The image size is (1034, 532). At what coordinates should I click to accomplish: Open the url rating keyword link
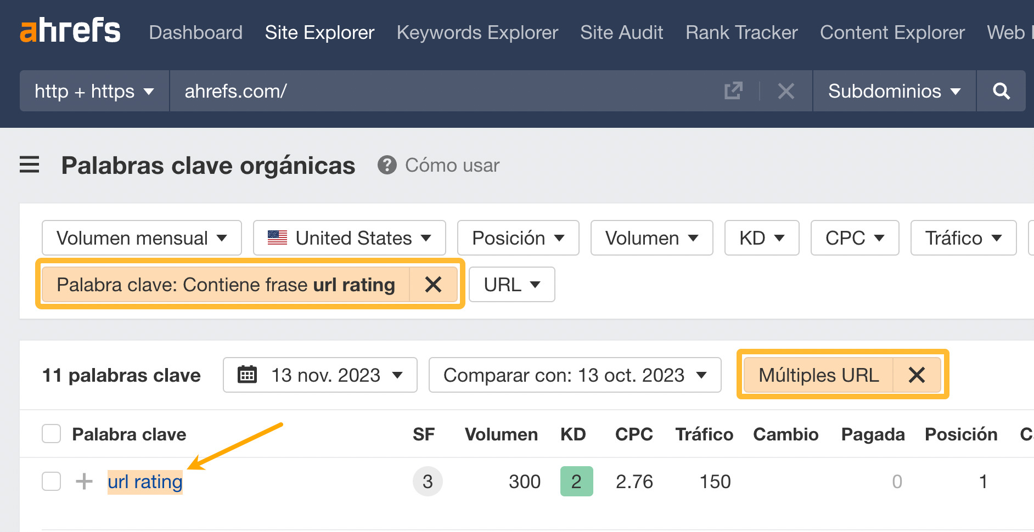(x=145, y=482)
